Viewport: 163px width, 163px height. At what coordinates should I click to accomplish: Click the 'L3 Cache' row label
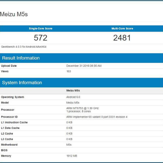7,139
